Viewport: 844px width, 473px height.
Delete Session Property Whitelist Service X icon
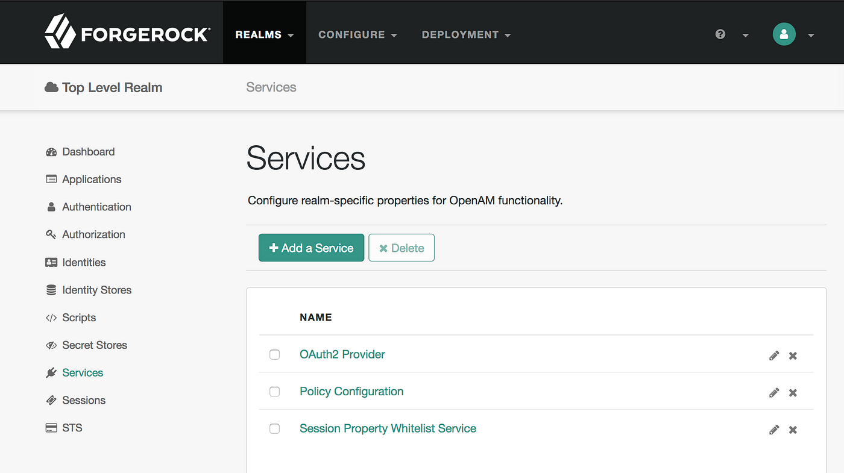pos(793,430)
